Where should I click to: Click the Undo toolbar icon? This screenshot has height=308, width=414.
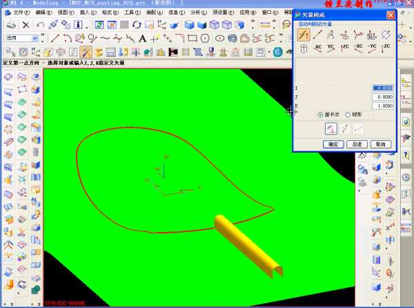coord(40,25)
